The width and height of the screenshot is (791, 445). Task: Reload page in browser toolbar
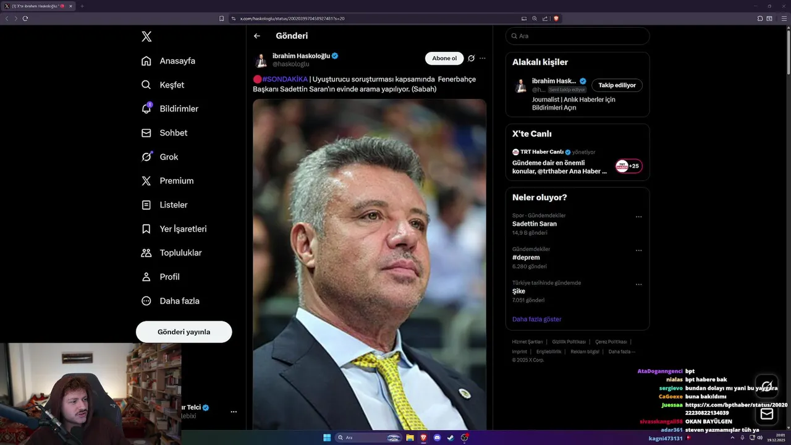click(x=25, y=19)
